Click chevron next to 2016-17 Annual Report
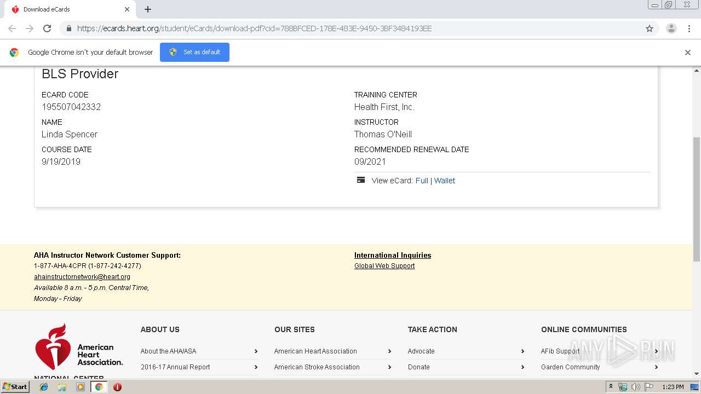This screenshot has height=394, width=701. [x=256, y=367]
